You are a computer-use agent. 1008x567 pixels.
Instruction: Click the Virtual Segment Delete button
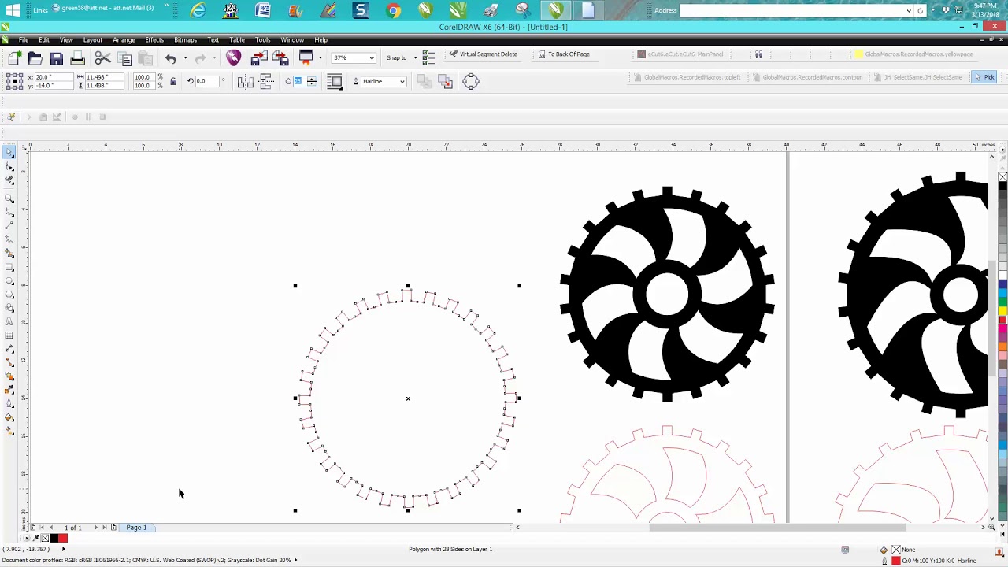click(484, 54)
